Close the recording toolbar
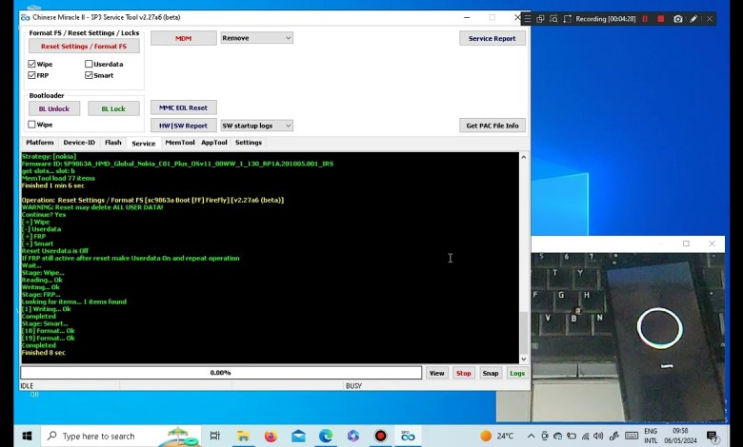Viewport: 743px width, 447px height. tap(710, 19)
